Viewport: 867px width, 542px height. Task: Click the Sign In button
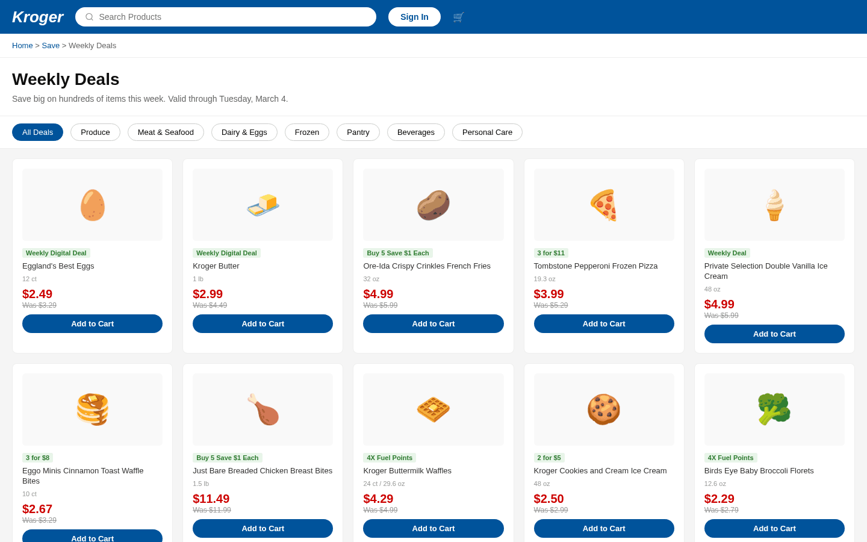coord(414,17)
